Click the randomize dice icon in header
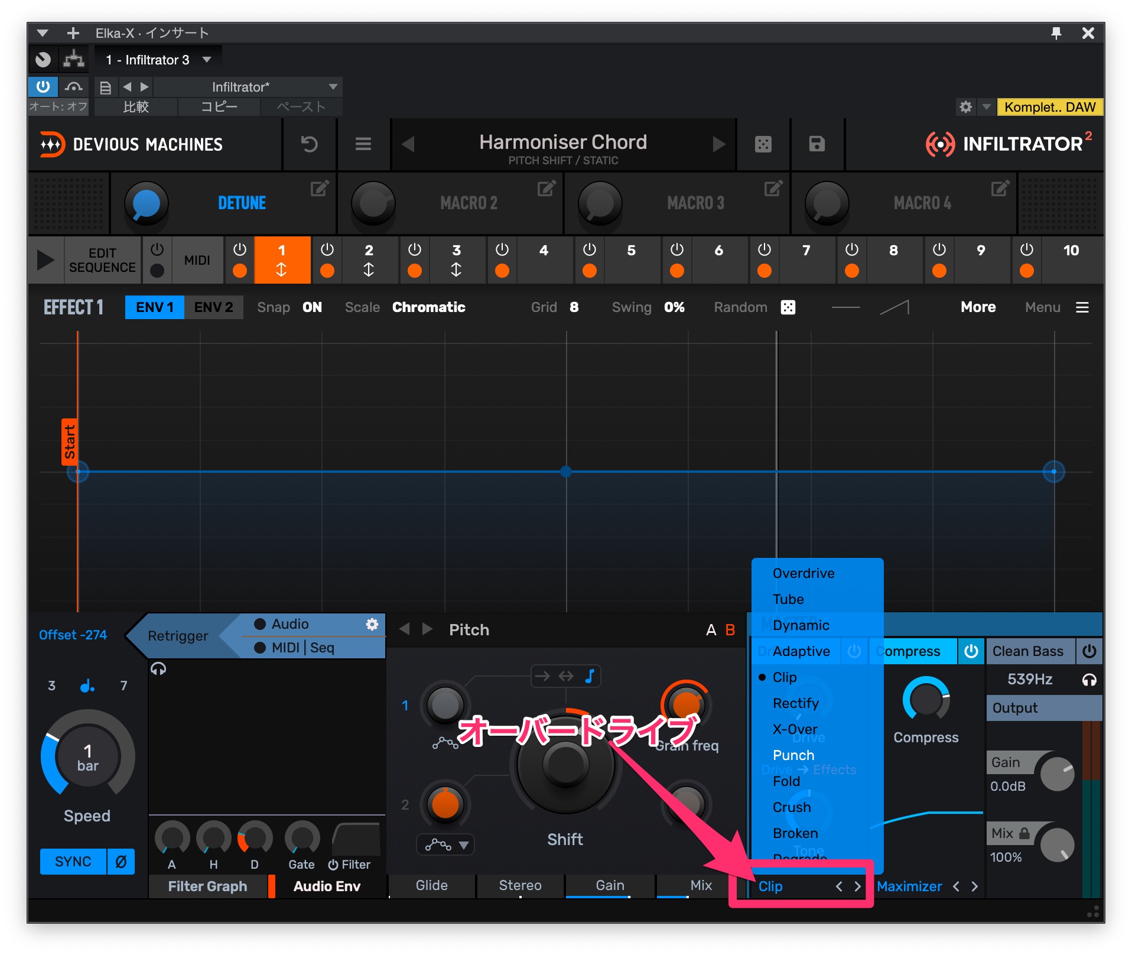Screen dimensions: 1132x955 click(763, 144)
